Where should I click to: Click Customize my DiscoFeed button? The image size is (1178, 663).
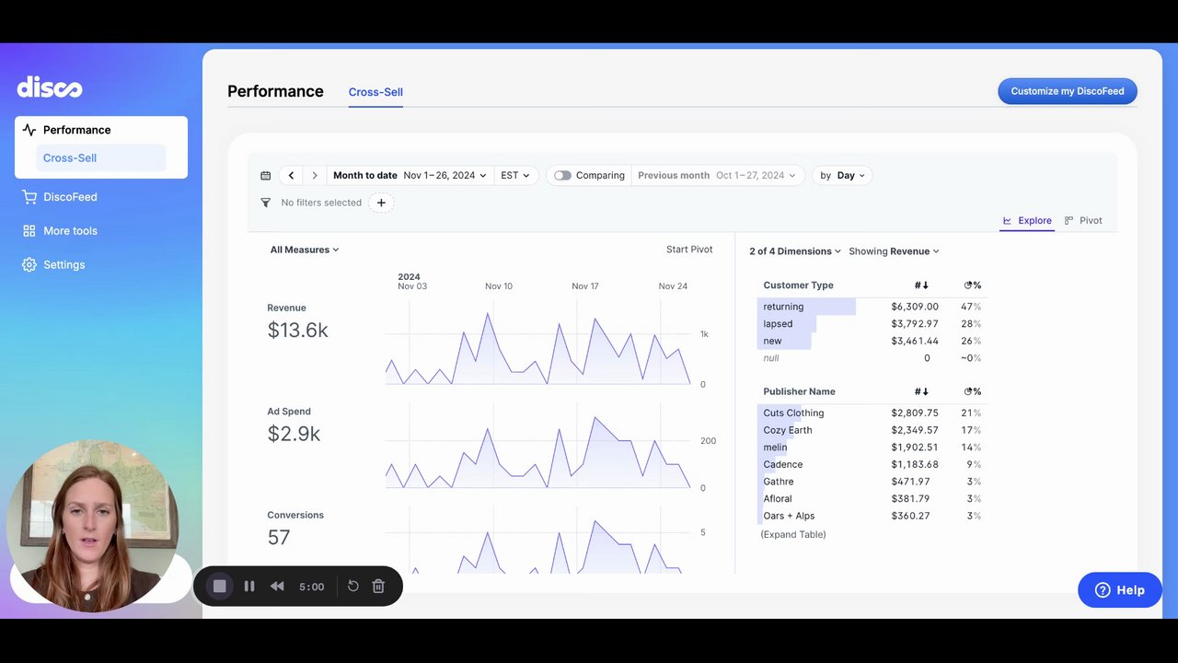(1068, 91)
